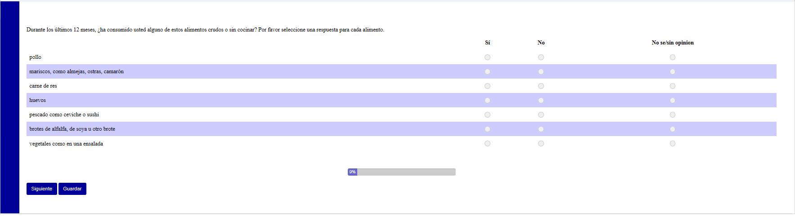Select Sí for pescado como ceviche
795x216 pixels.
point(487,115)
